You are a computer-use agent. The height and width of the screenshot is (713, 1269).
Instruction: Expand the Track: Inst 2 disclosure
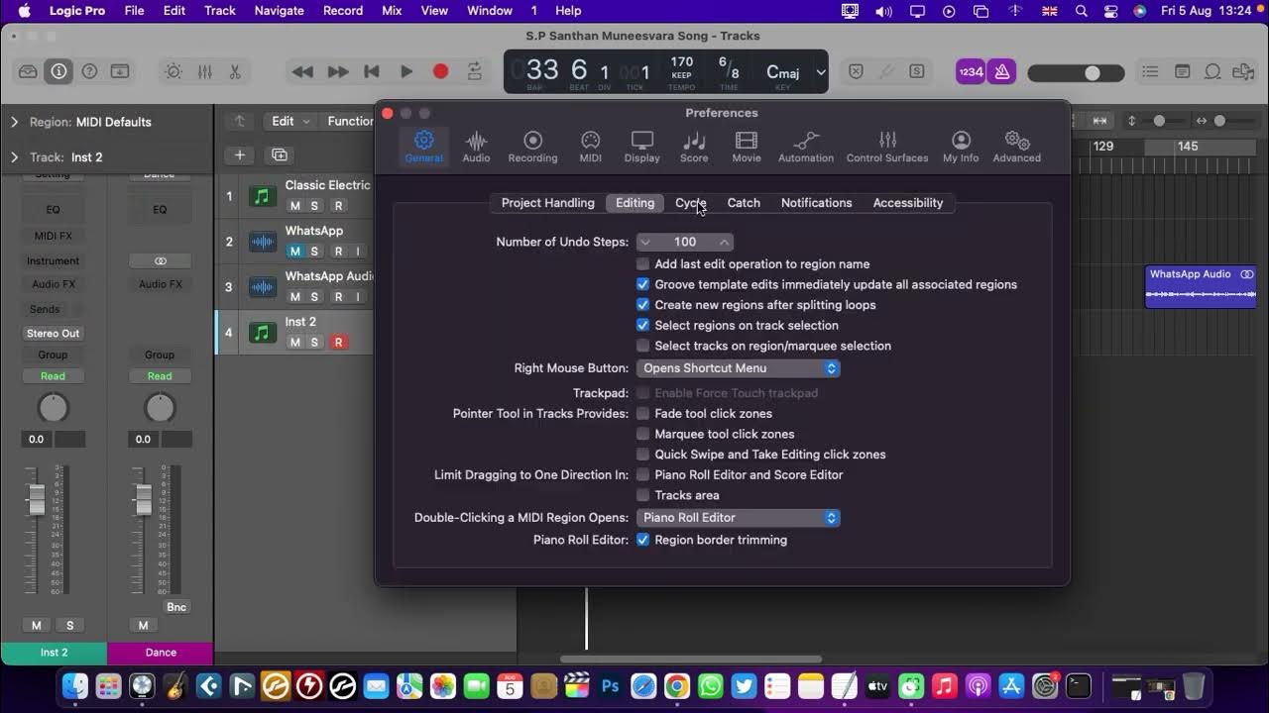pyautogui.click(x=15, y=156)
